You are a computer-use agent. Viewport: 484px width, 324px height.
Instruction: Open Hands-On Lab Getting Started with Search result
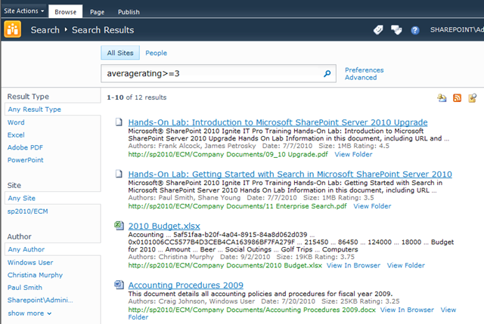coord(290,174)
